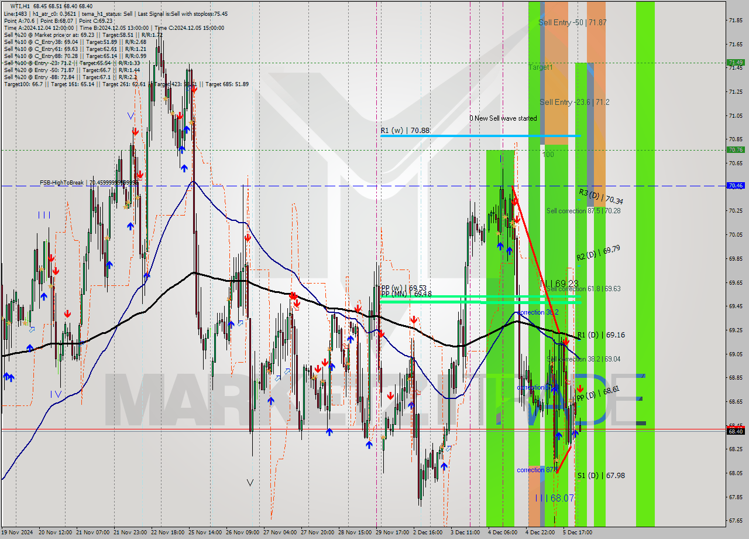The image size is (749, 539).
Task: Click the 'R1 (D) | 69.16' pivot label
Action: [601, 335]
